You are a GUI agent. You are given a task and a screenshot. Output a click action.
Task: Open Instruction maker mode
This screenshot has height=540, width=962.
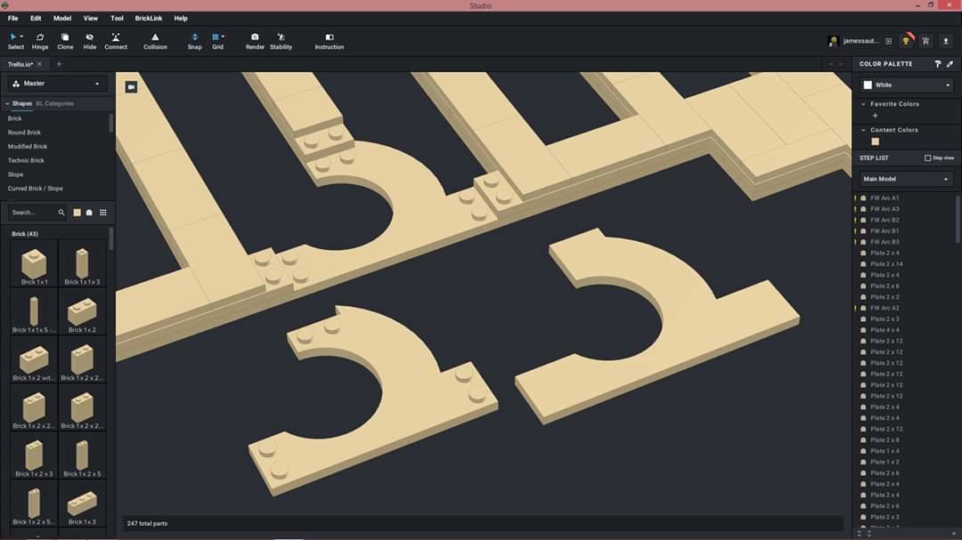click(330, 41)
